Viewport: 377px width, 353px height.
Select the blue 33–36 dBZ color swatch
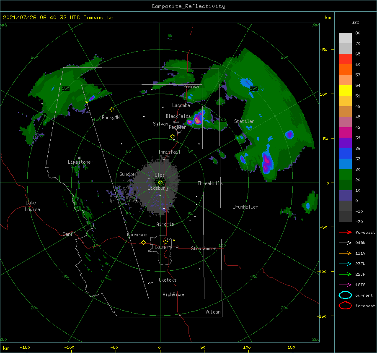tap(345, 154)
